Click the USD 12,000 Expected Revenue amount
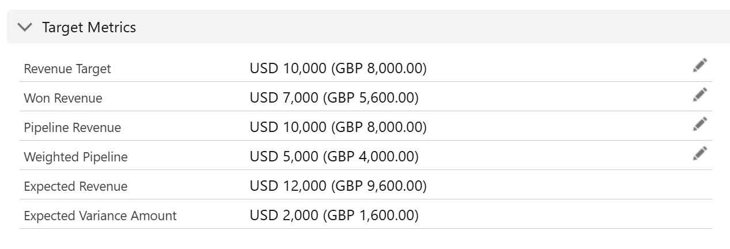The image size is (730, 249). [288, 186]
